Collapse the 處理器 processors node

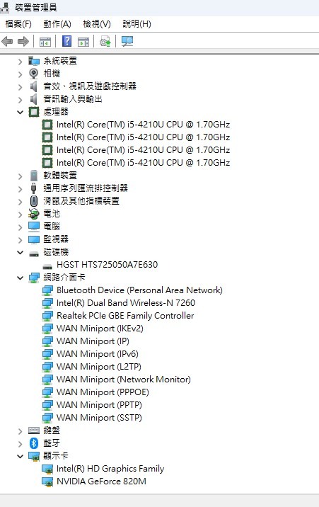click(x=20, y=112)
